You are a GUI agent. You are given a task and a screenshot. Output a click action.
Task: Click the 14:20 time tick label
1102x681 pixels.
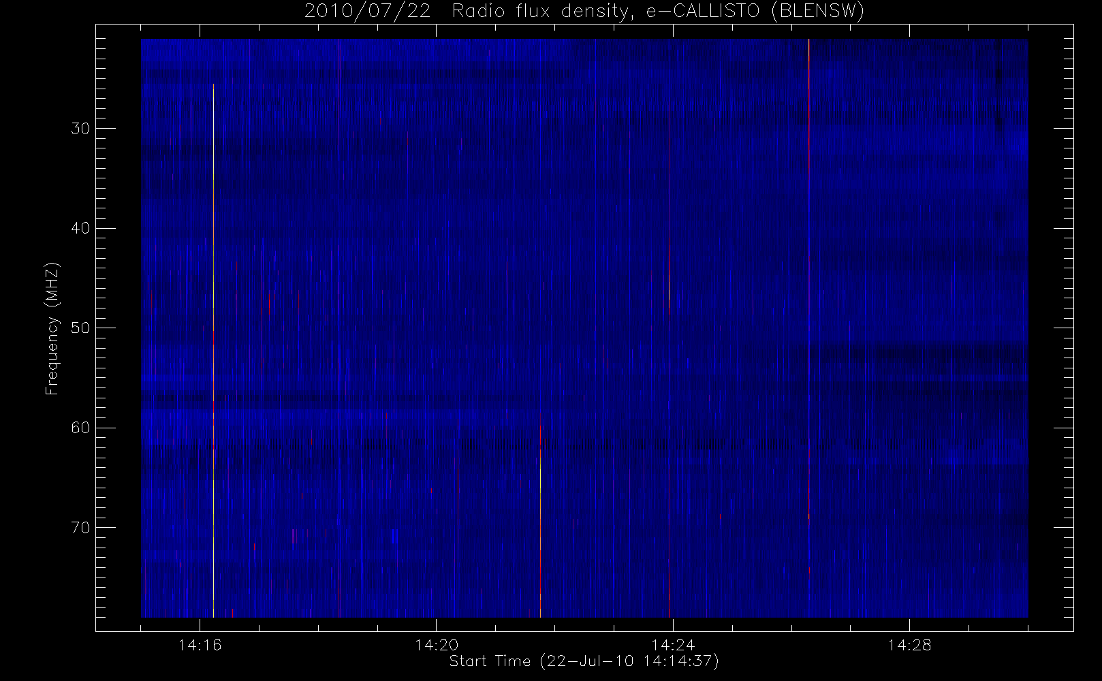pos(437,646)
